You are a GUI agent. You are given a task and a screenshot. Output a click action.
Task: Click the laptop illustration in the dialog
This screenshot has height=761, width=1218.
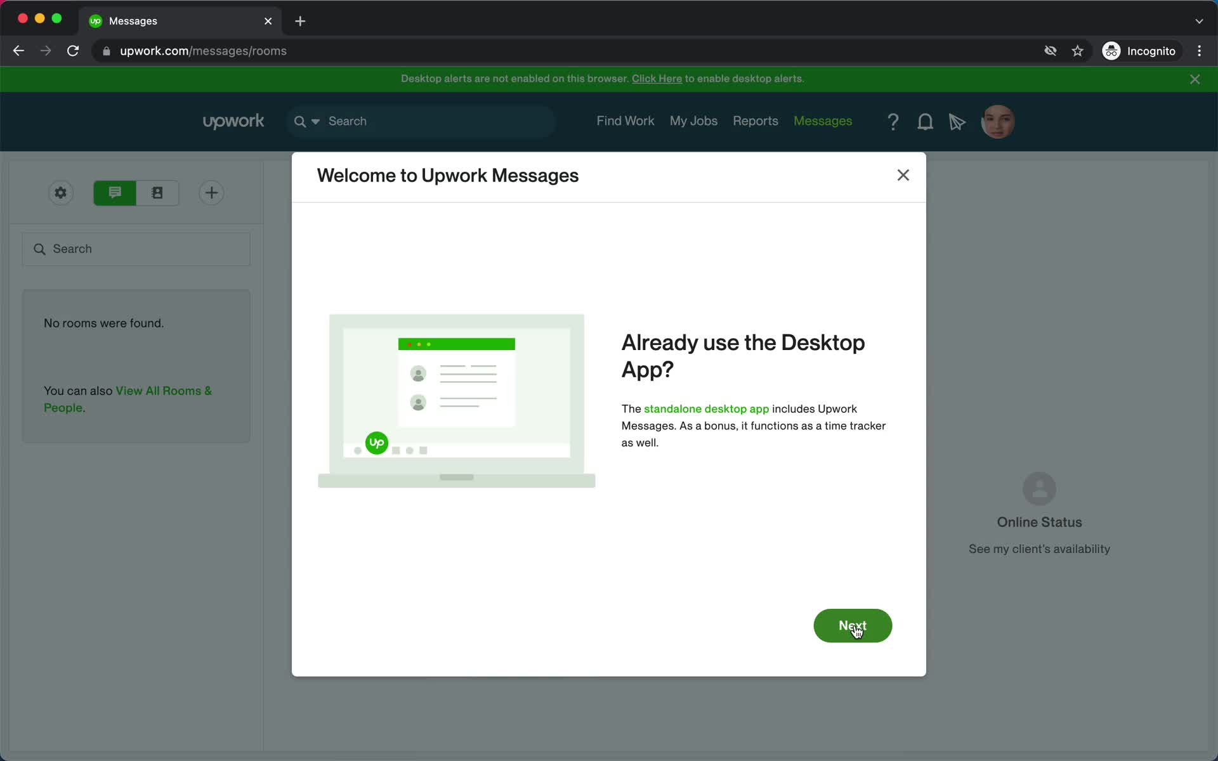pos(457,401)
